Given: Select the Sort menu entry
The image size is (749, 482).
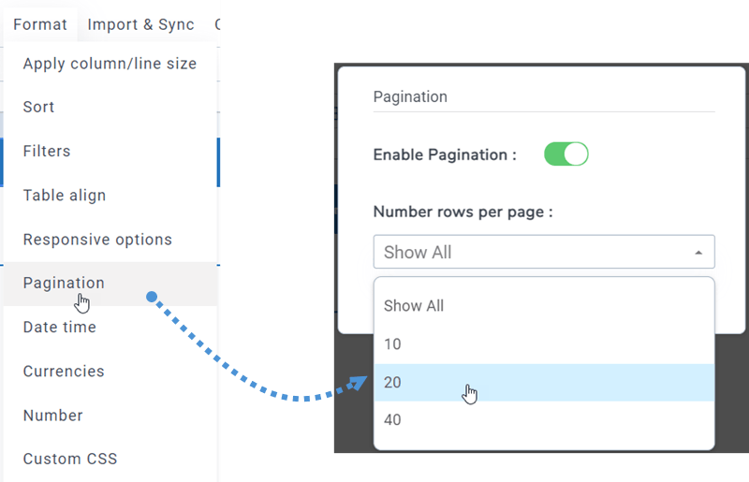Looking at the screenshot, I should (39, 107).
